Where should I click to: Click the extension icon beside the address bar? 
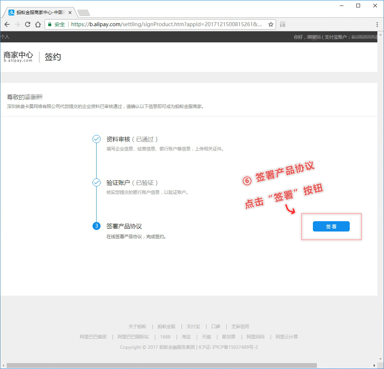[x=283, y=24]
